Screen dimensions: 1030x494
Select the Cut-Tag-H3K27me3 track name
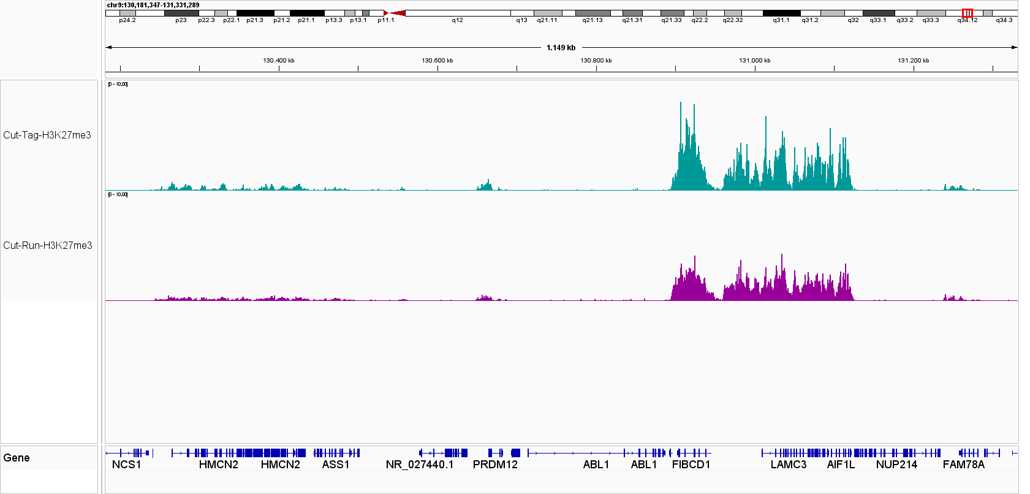tap(47, 135)
